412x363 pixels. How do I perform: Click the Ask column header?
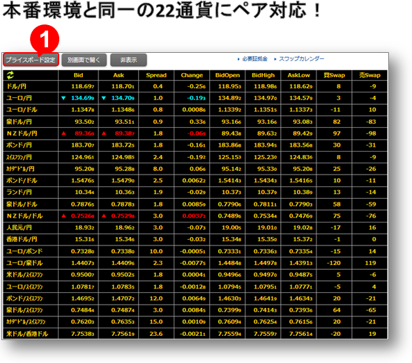[119, 75]
